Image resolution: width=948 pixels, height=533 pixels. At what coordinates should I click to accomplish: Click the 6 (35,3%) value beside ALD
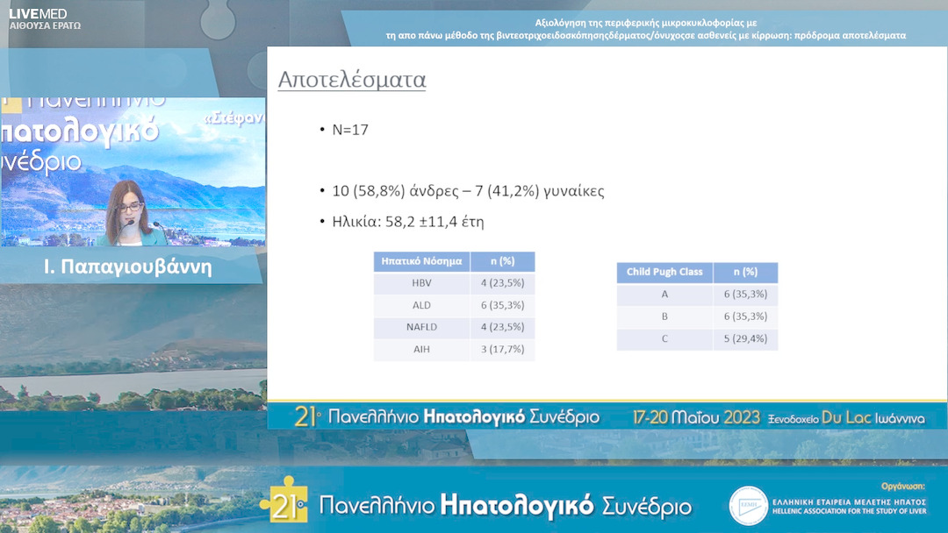pos(502,305)
